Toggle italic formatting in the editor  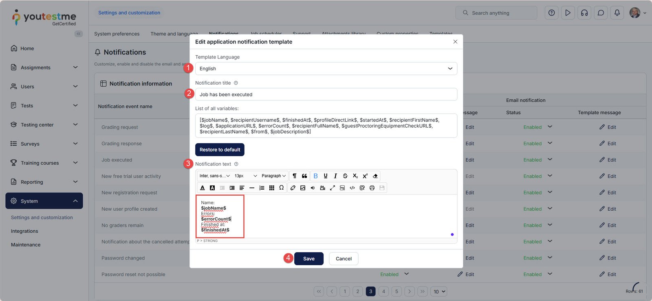[x=335, y=176]
